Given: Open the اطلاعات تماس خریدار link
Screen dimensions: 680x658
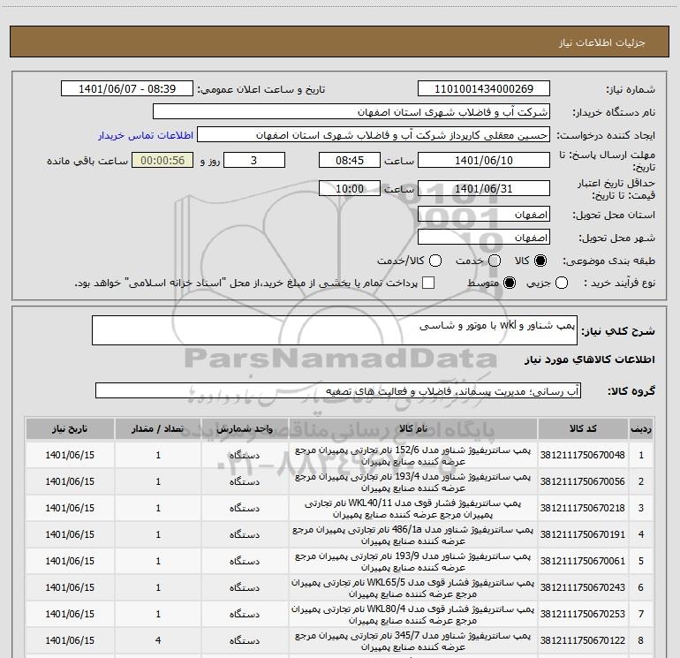Looking at the screenshot, I should click(146, 135).
